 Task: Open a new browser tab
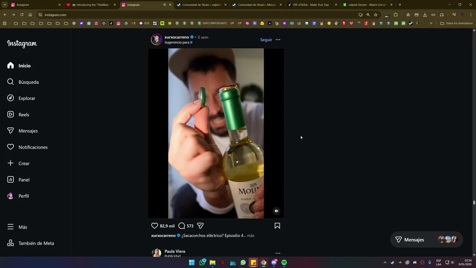(400, 5)
